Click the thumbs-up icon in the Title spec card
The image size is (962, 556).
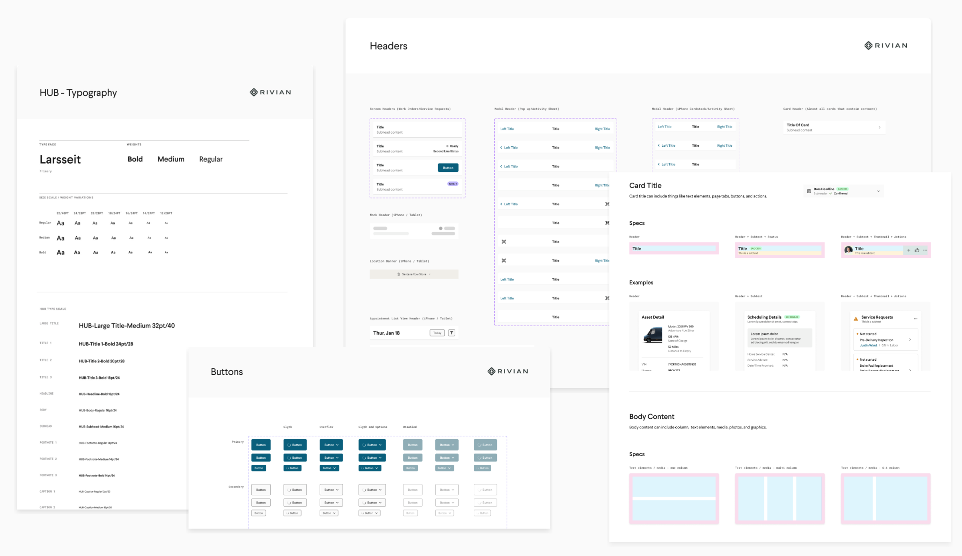[x=917, y=250]
